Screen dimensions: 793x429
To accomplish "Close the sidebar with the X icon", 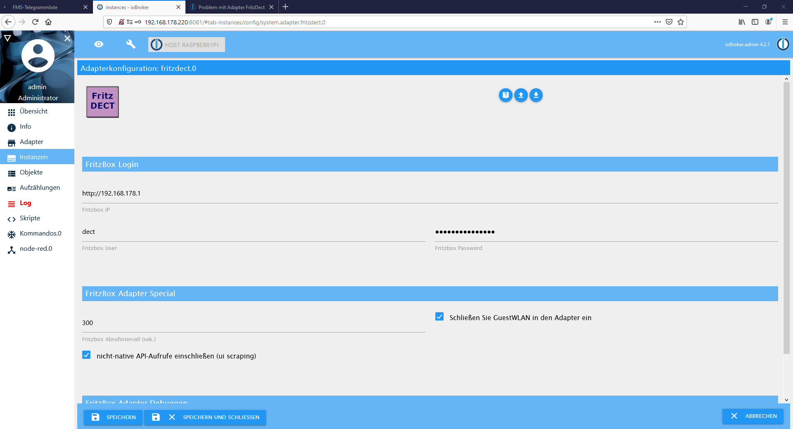I will pyautogui.click(x=67, y=38).
